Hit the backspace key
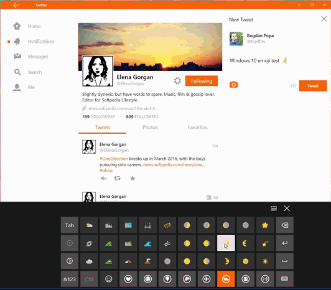Screen dimensions: 331x290 (284, 225)
